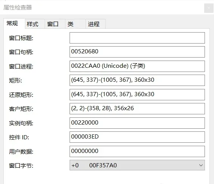Close the 属性检查器 window
Screen dimensions: 214x184
tap(209, 8)
